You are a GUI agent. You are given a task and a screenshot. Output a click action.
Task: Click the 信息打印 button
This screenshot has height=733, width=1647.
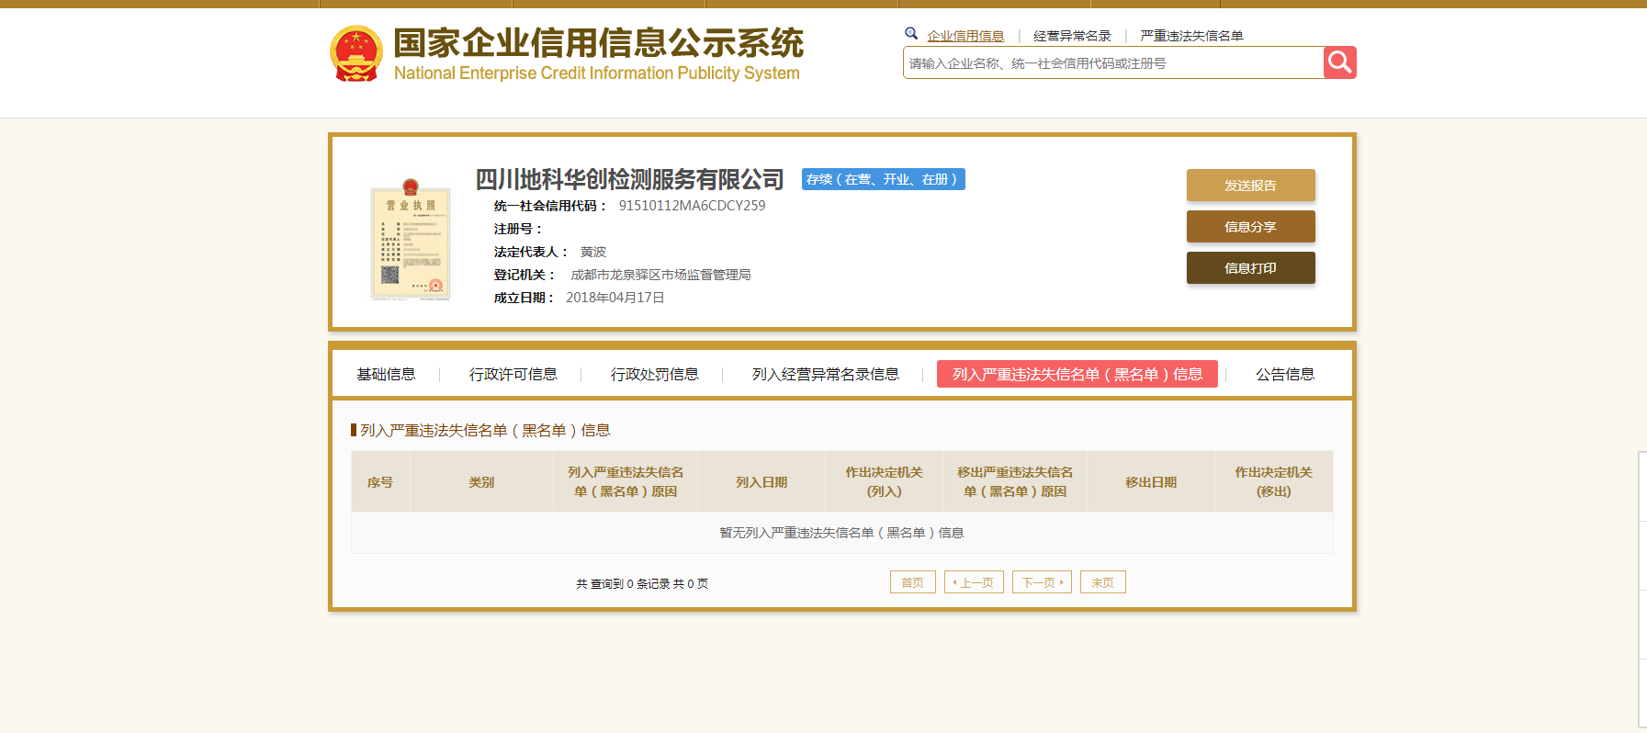click(x=1250, y=267)
